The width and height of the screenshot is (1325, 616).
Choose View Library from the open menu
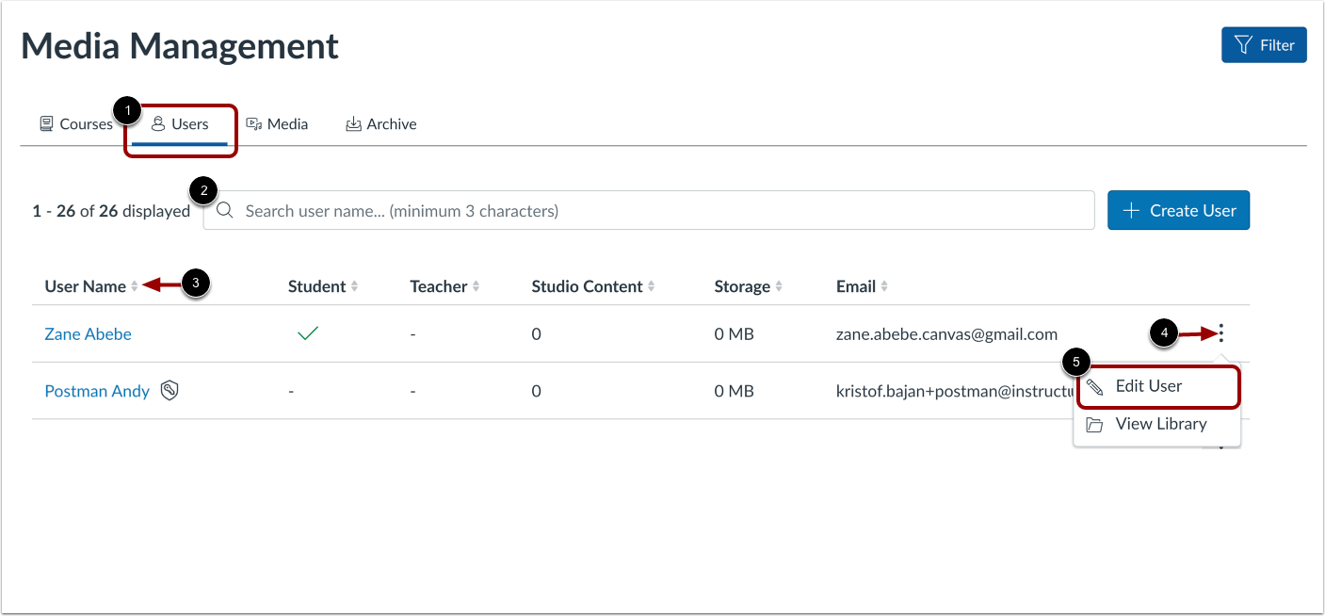1161,423
